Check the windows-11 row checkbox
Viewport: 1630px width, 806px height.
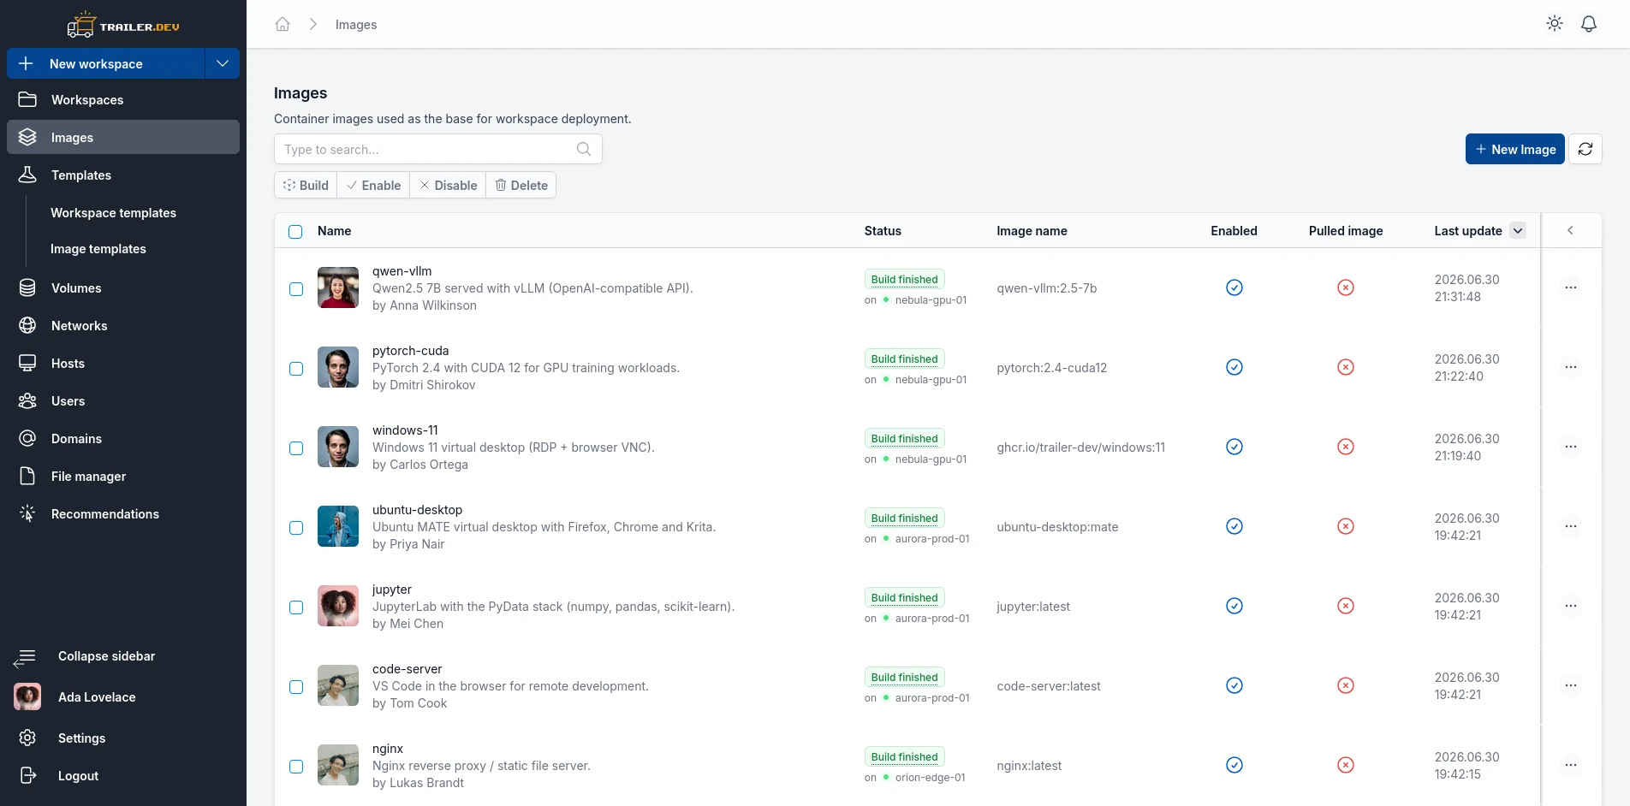[x=296, y=448]
